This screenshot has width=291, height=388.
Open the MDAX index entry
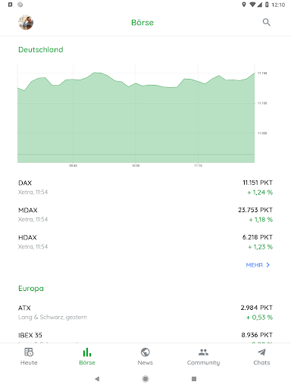coord(145,214)
